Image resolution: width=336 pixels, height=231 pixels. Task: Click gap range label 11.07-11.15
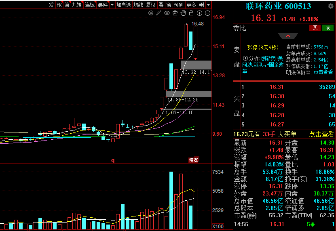click(178, 112)
